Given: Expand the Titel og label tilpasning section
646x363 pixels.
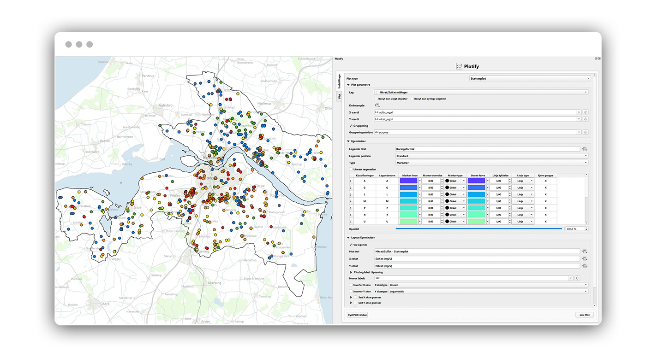Looking at the screenshot, I should click(x=351, y=272).
